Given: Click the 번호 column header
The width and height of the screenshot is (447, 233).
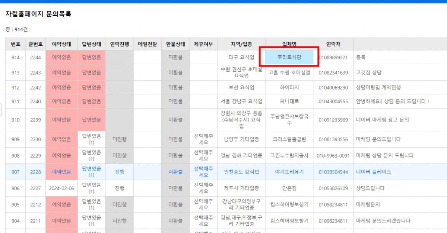Looking at the screenshot, I should [x=15, y=44].
